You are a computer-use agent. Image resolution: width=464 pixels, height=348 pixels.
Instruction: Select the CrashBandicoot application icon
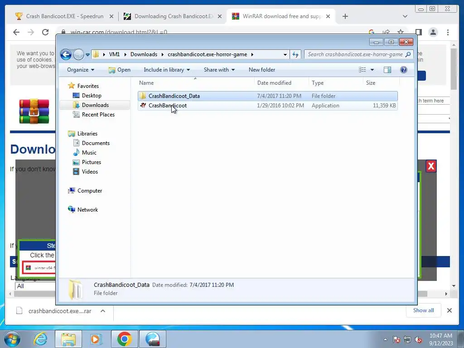[x=143, y=105]
